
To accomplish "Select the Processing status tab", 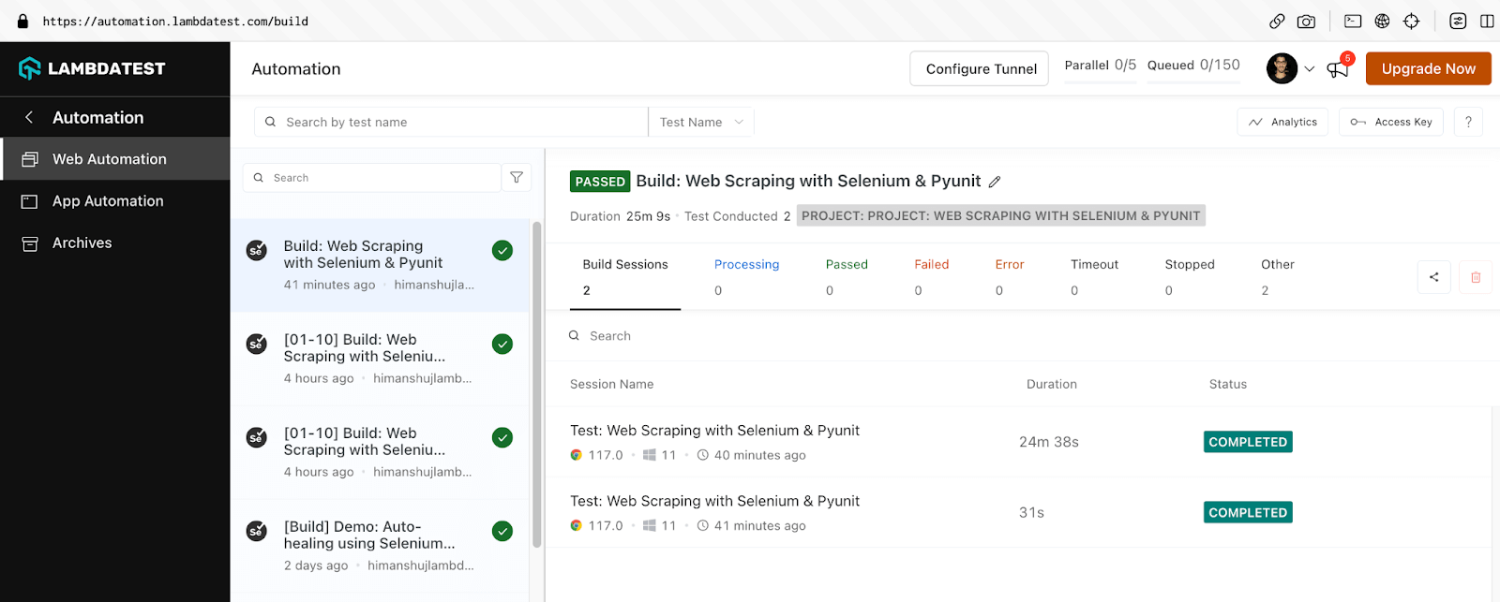I will coord(746,265).
